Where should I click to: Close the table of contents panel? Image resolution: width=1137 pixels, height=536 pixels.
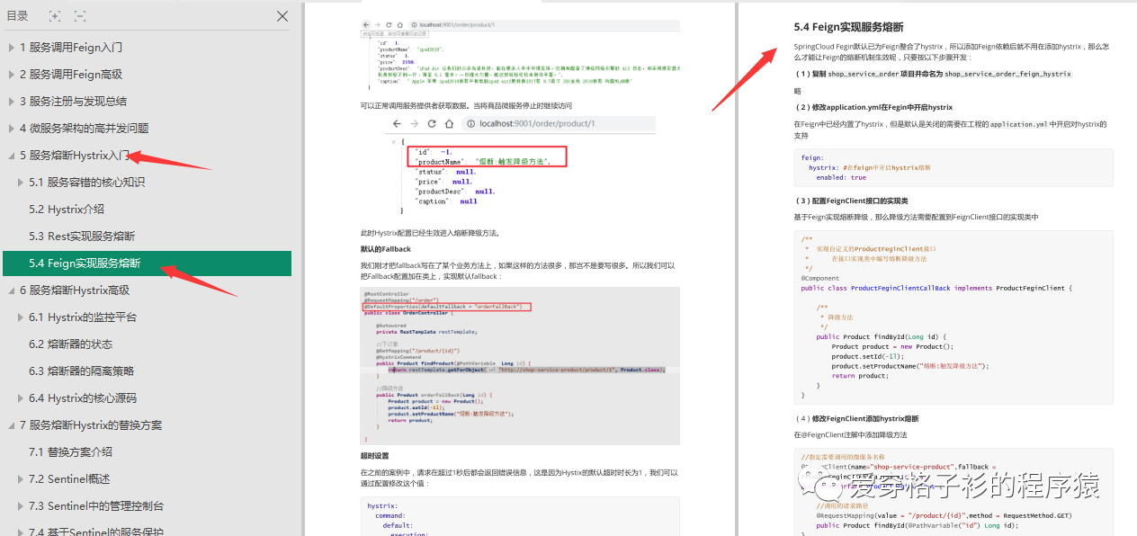point(282,16)
